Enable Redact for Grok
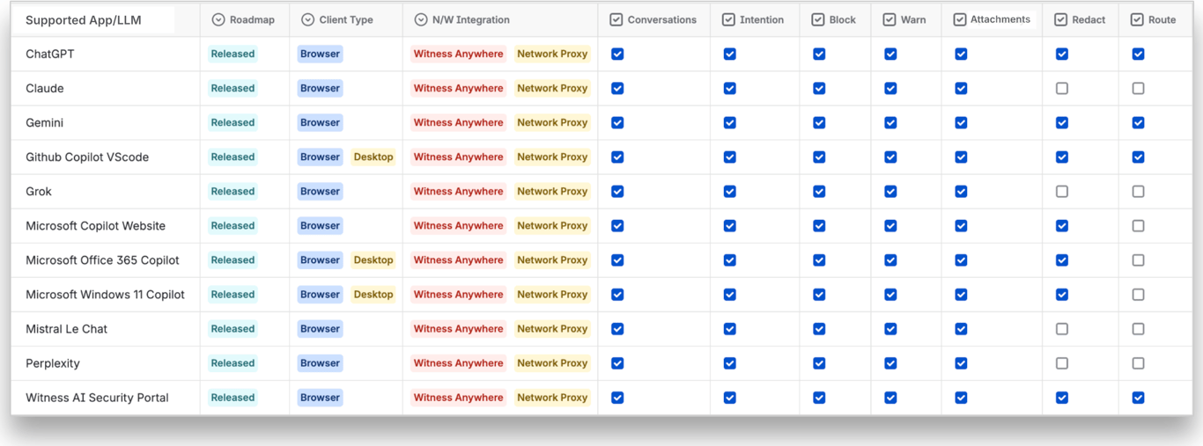 (x=1062, y=191)
